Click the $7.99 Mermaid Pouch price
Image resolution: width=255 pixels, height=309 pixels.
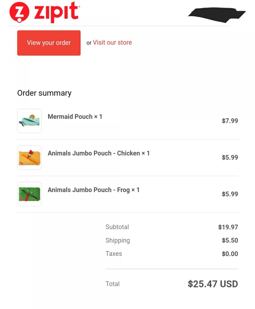click(x=230, y=120)
